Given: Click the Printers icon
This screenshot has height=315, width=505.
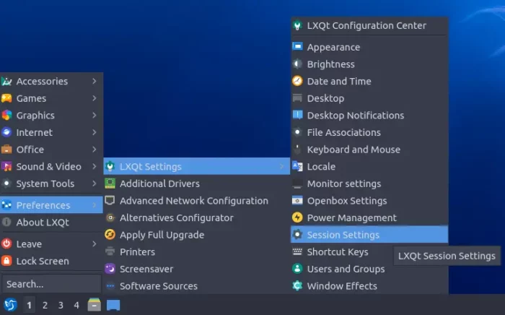Looking at the screenshot, I should tap(110, 251).
